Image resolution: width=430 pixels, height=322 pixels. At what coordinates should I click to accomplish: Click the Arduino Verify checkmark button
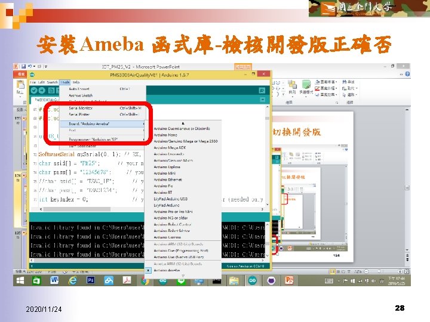pyautogui.click(x=34, y=91)
